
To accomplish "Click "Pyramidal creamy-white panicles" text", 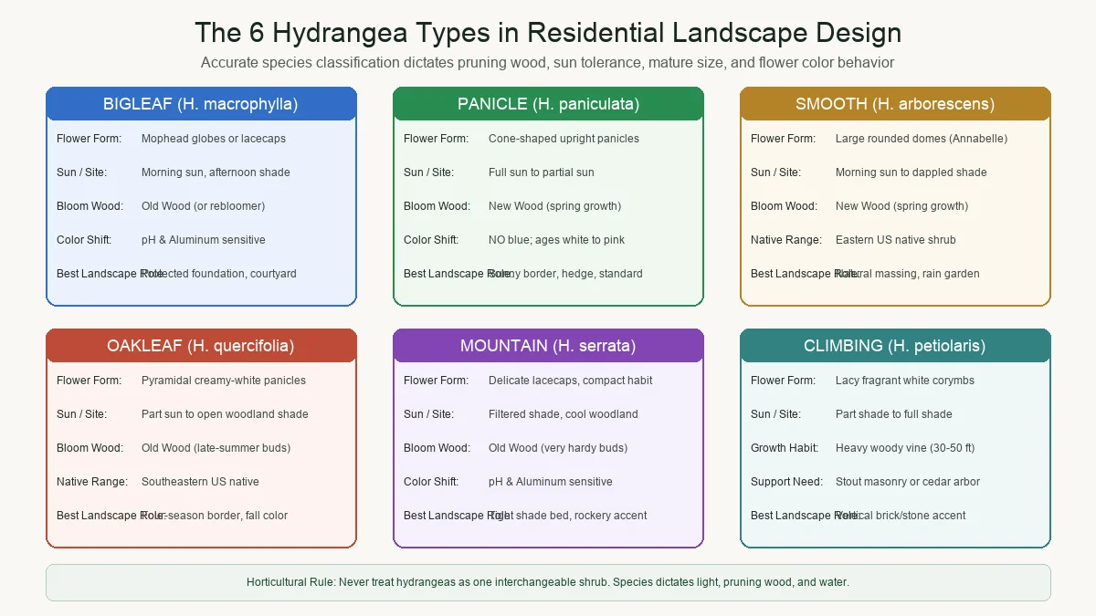I will tap(224, 381).
